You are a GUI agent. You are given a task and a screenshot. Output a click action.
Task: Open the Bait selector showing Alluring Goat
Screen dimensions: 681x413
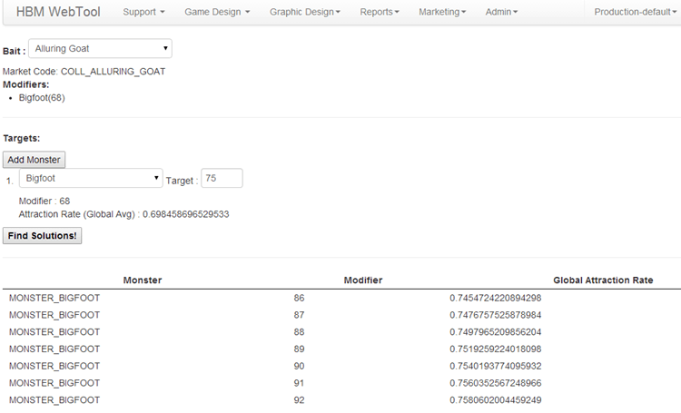click(100, 49)
